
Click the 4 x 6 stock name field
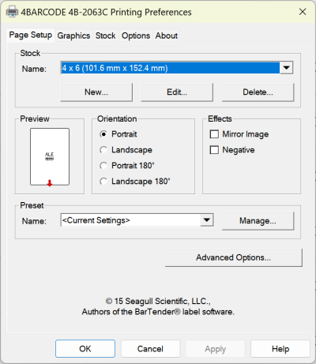(x=170, y=68)
